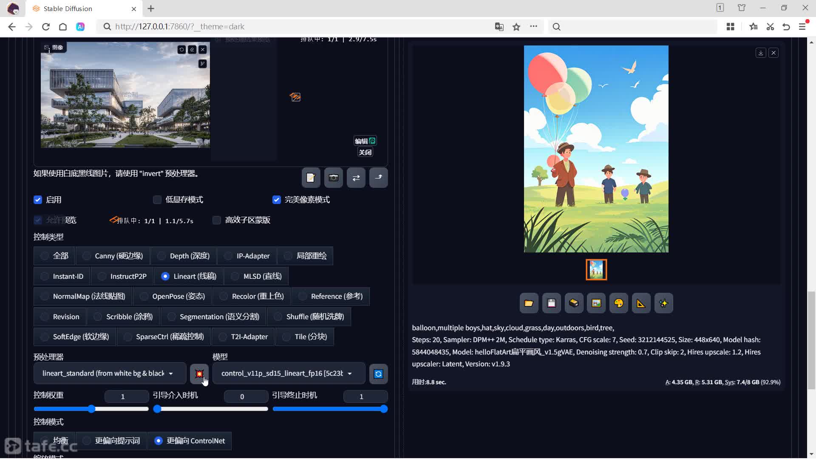Erase the ControlNet input image drawing
Image resolution: width=816 pixels, height=459 pixels.
coord(192,49)
